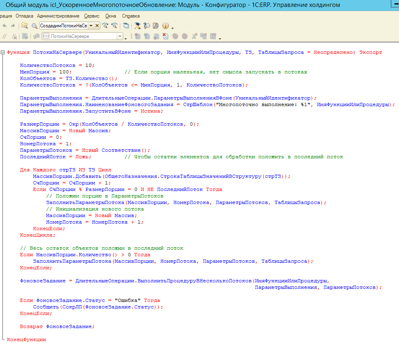Open the cascading windows list icon
Image resolution: width=399 pixels, height=346 pixels.
point(126,26)
